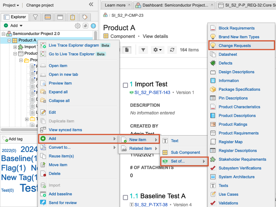276x207 pixels.
Task: Choose Text from new item submenu
Action: tap(175, 141)
